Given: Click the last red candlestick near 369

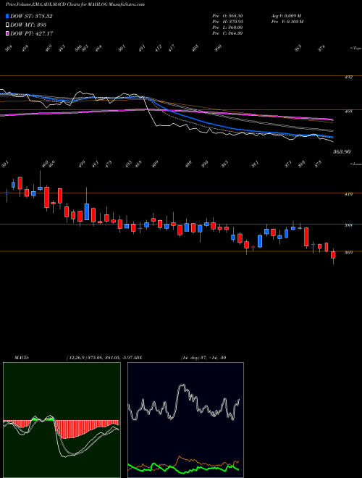Looking at the screenshot, I should (333, 255).
